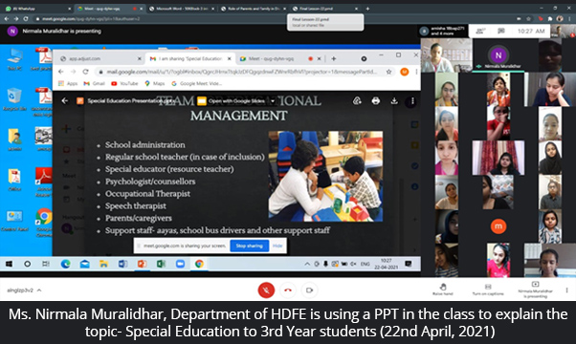
Task: Open Excel from the shared taskbar
Action: coord(161,264)
